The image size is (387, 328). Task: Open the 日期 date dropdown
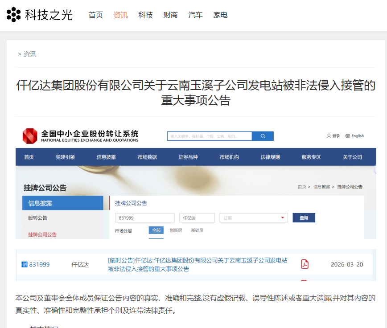254,218
